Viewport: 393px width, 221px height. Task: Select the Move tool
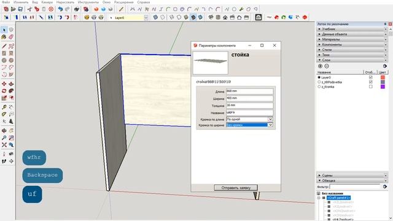point(4,83)
